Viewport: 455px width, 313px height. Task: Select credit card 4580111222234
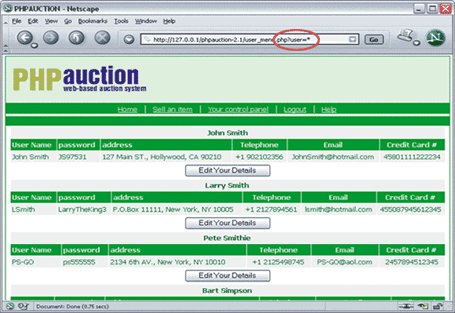[x=412, y=157]
